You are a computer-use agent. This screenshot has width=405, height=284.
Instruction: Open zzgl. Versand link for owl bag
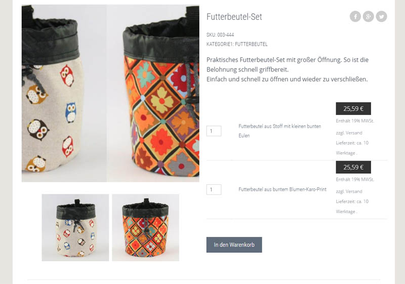pos(349,133)
